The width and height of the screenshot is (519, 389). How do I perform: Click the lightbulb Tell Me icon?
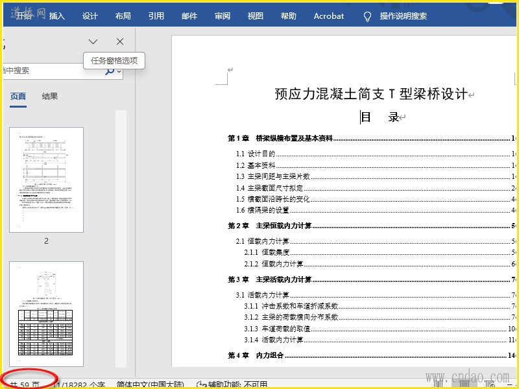point(367,17)
